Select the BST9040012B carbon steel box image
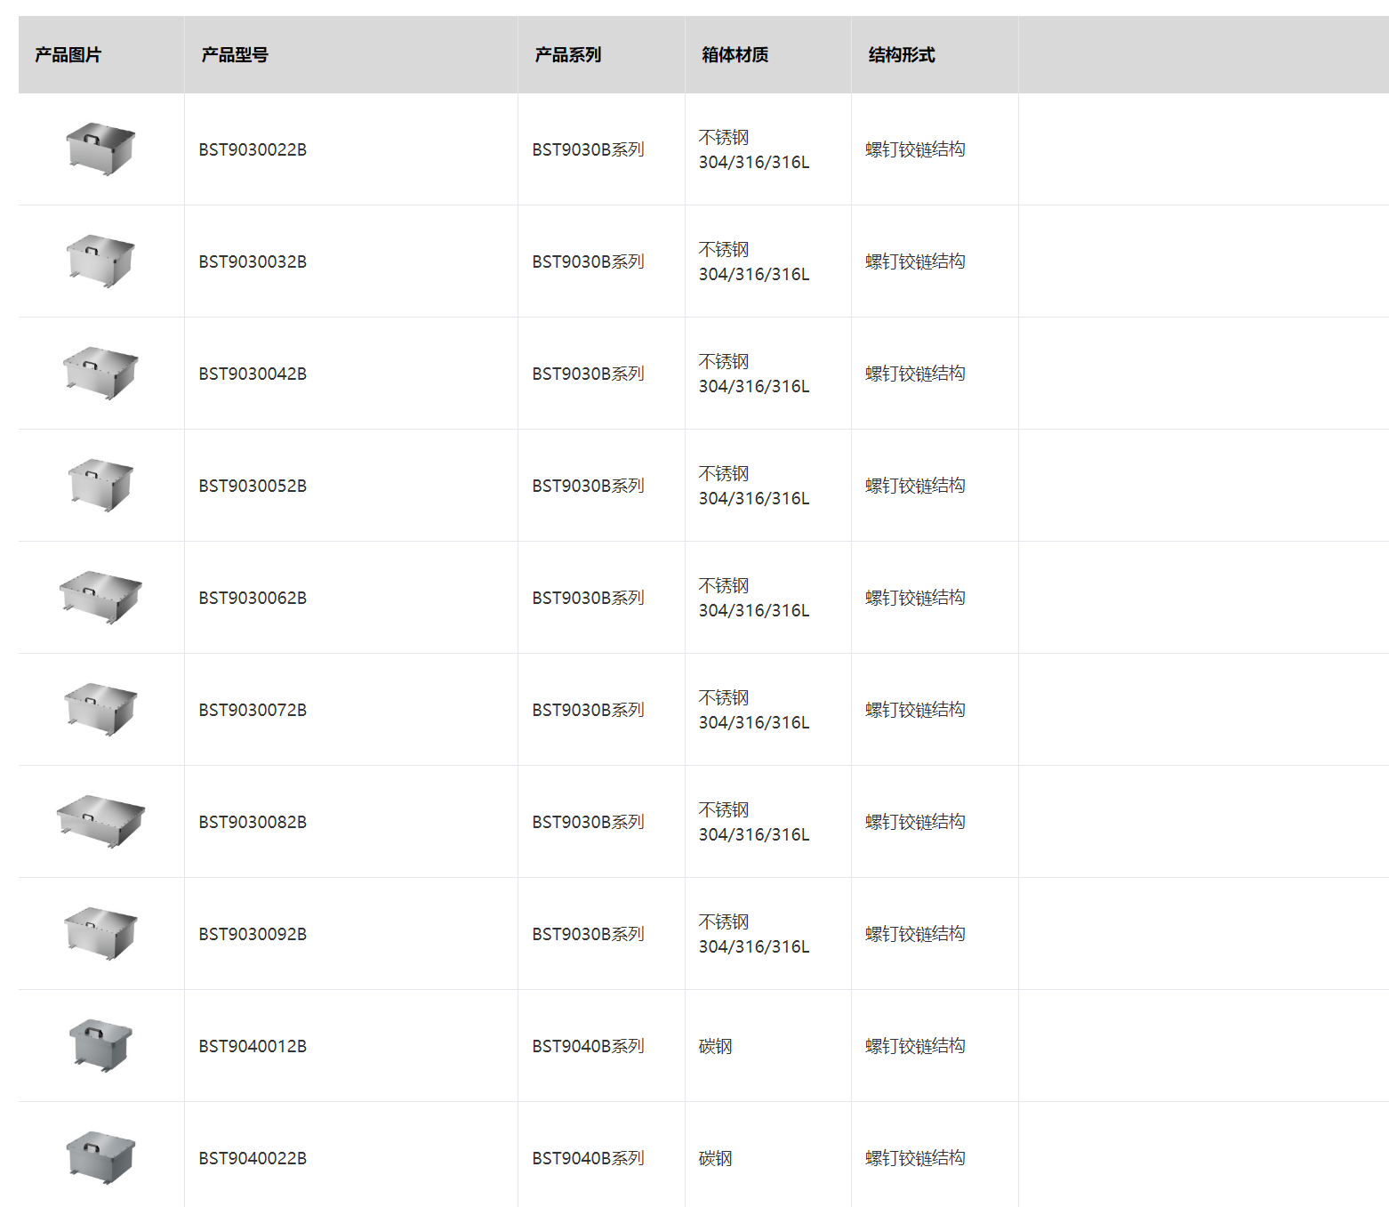Image resolution: width=1389 pixels, height=1207 pixels. [x=100, y=1045]
